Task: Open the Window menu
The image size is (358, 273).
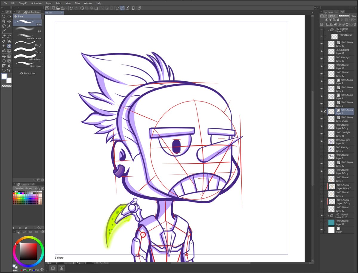Action: [x=88, y=3]
